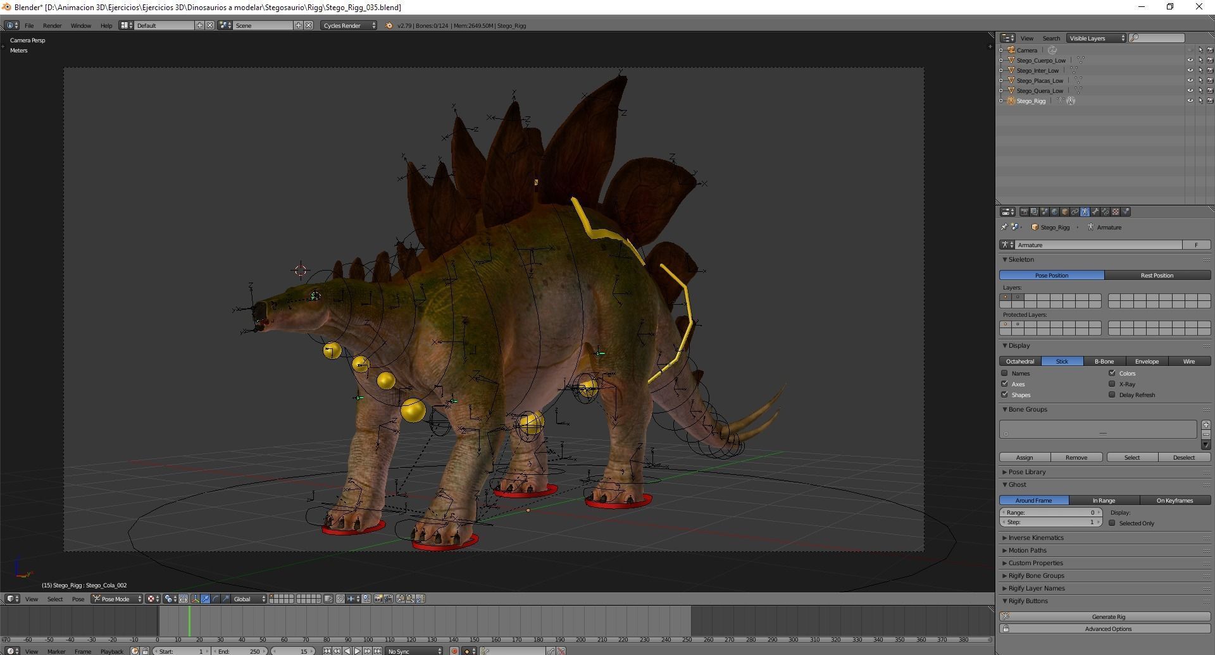The width and height of the screenshot is (1215, 655).
Task: Open the Bone properties tab
Action: (1095, 212)
